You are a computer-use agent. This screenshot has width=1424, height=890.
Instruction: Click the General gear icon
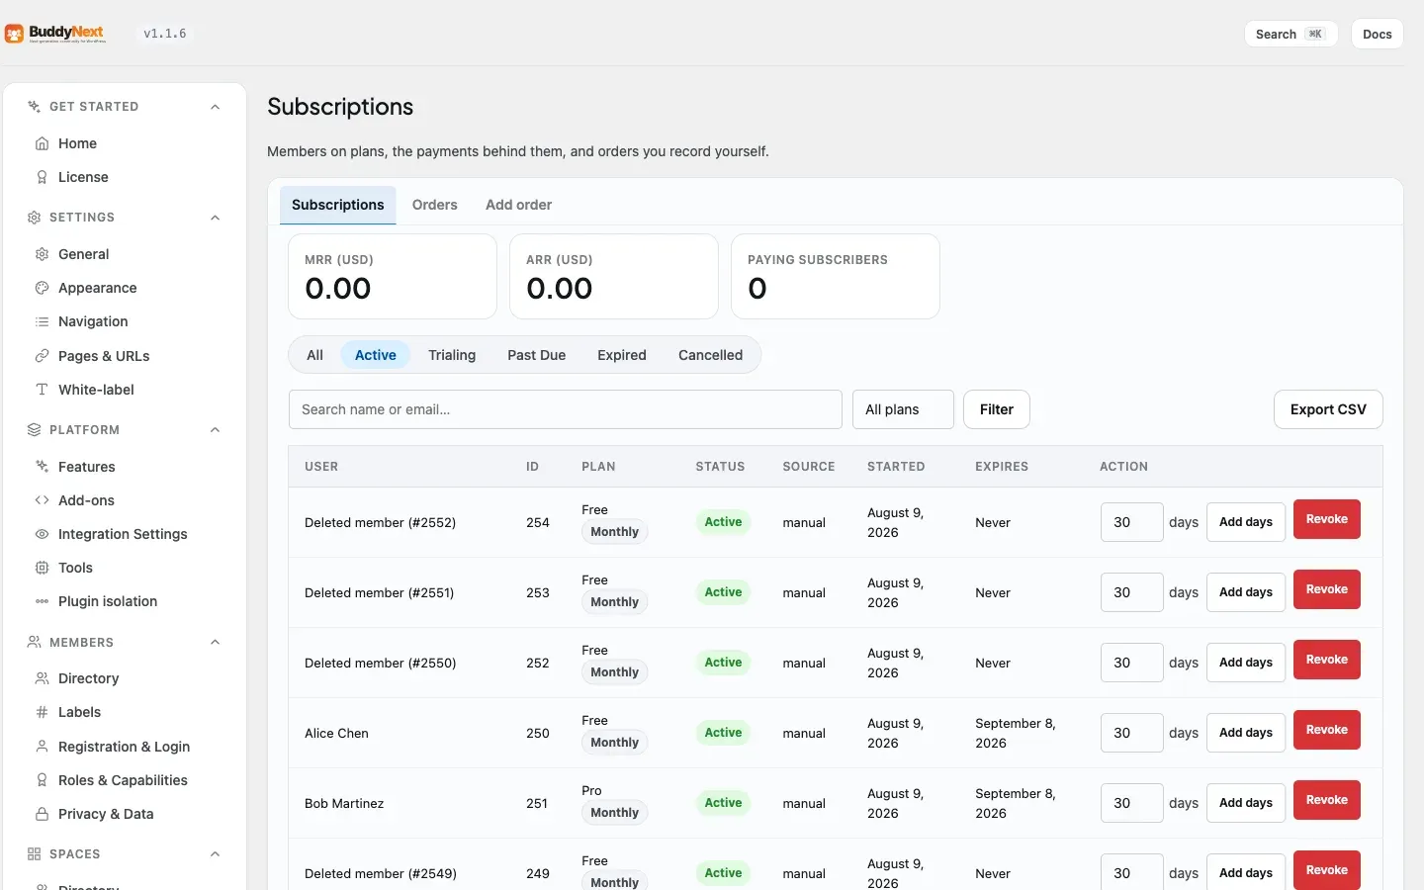tap(42, 254)
